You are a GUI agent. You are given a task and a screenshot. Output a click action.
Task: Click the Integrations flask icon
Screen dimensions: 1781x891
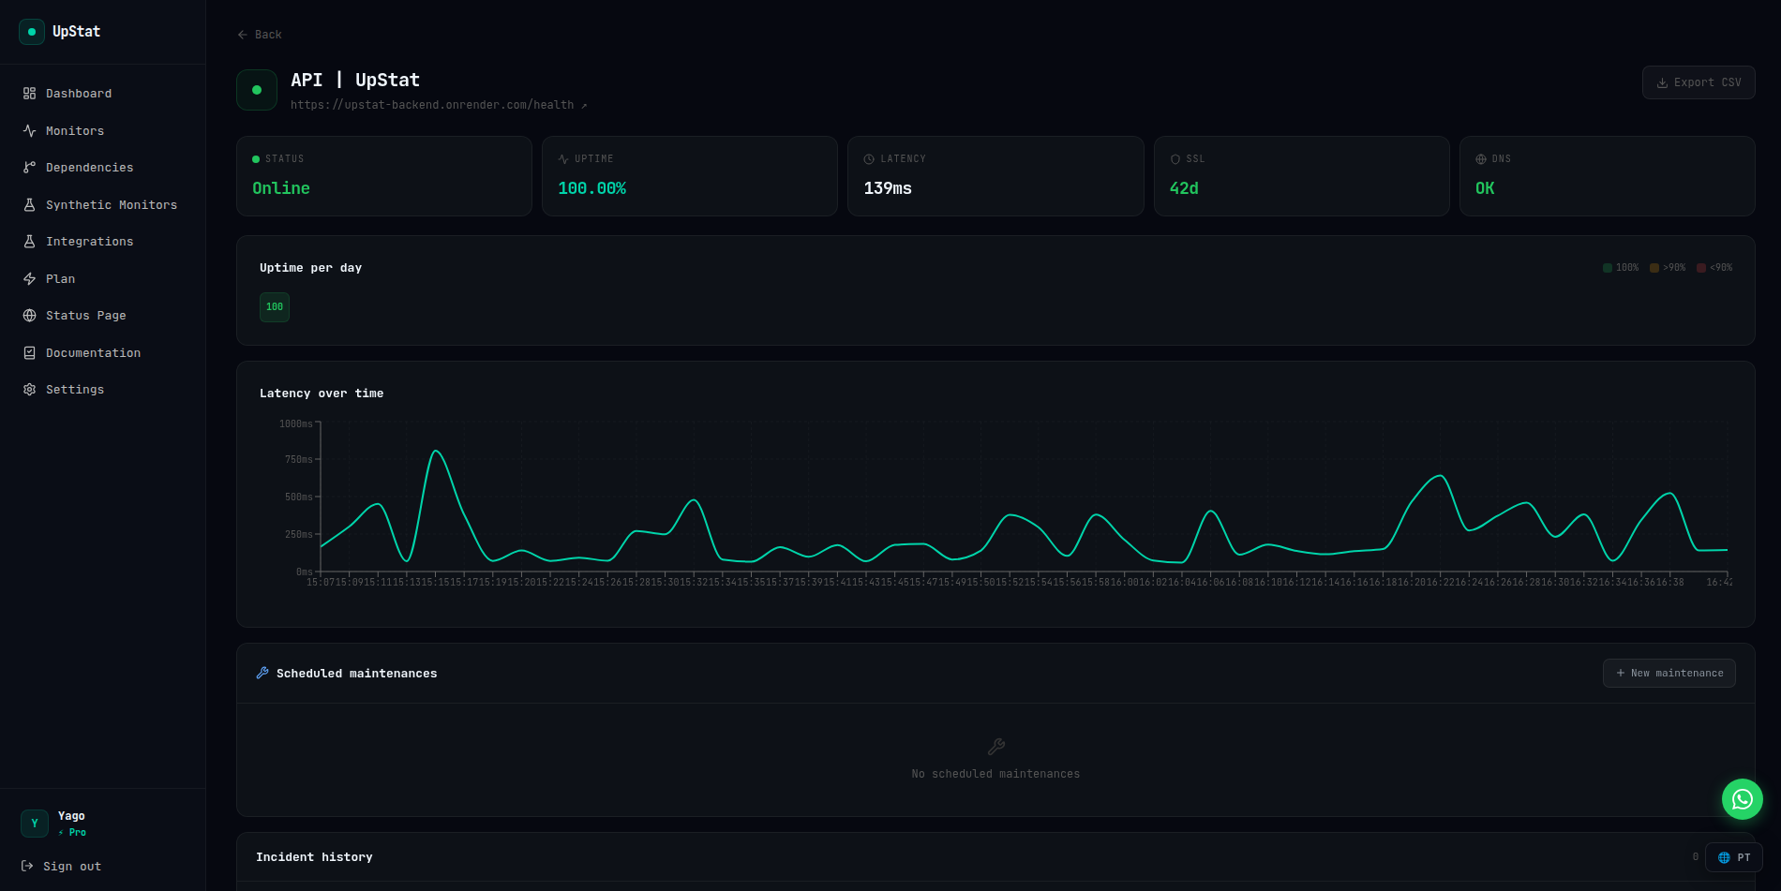(x=29, y=242)
